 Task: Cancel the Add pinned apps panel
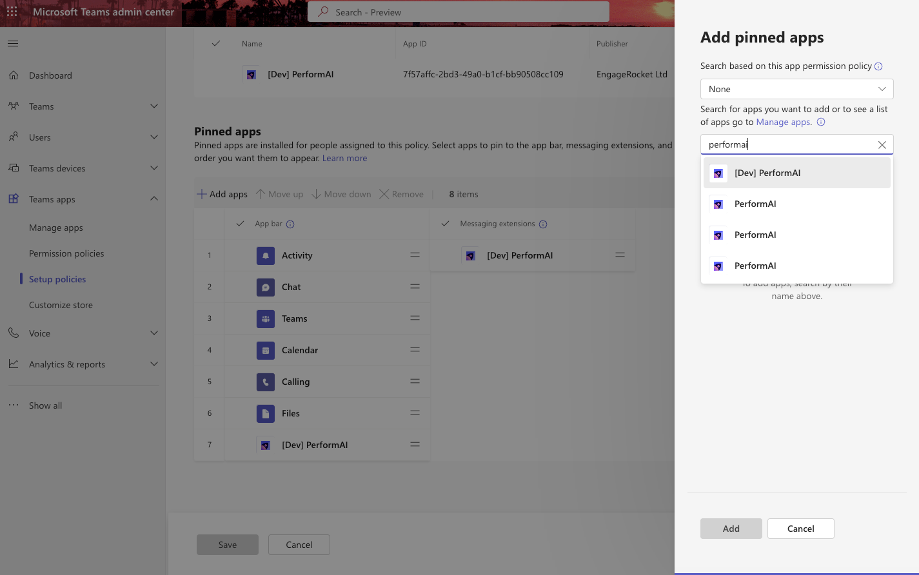click(801, 529)
